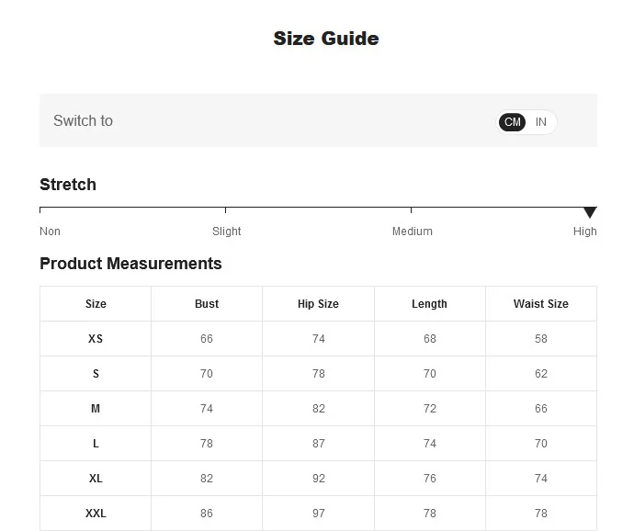Select the S size row label
Image resolution: width=634 pixels, height=531 pixels.
(96, 374)
